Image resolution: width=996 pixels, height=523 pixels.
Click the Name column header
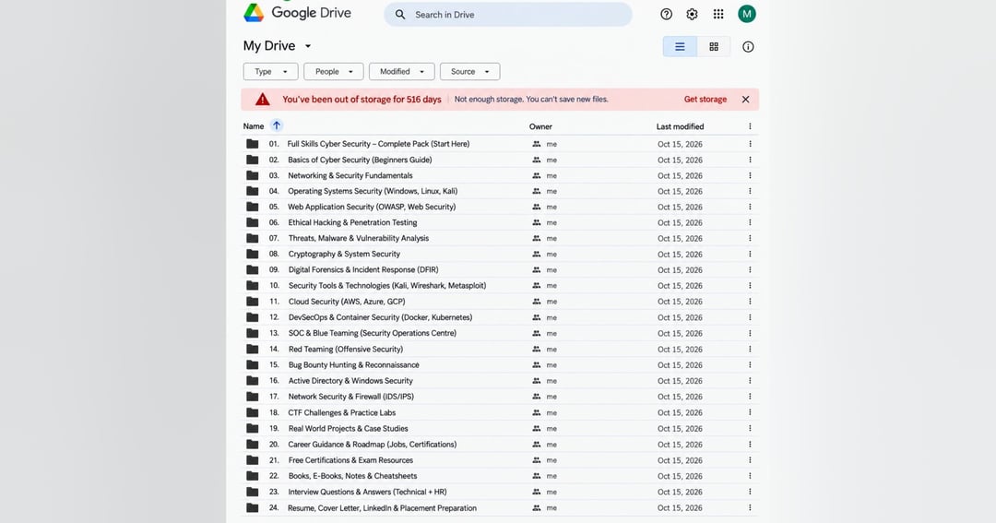(254, 126)
